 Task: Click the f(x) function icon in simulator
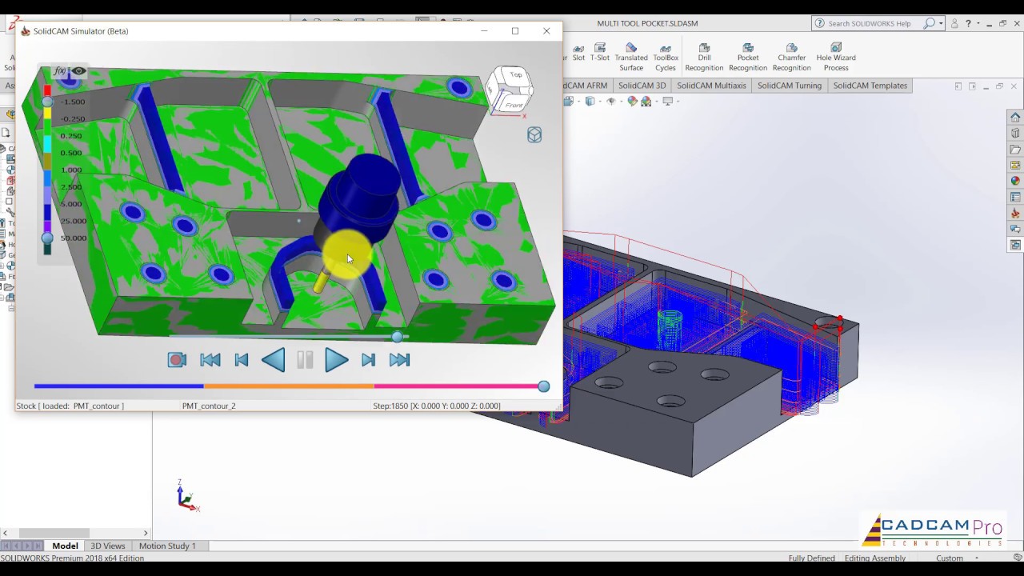point(59,71)
